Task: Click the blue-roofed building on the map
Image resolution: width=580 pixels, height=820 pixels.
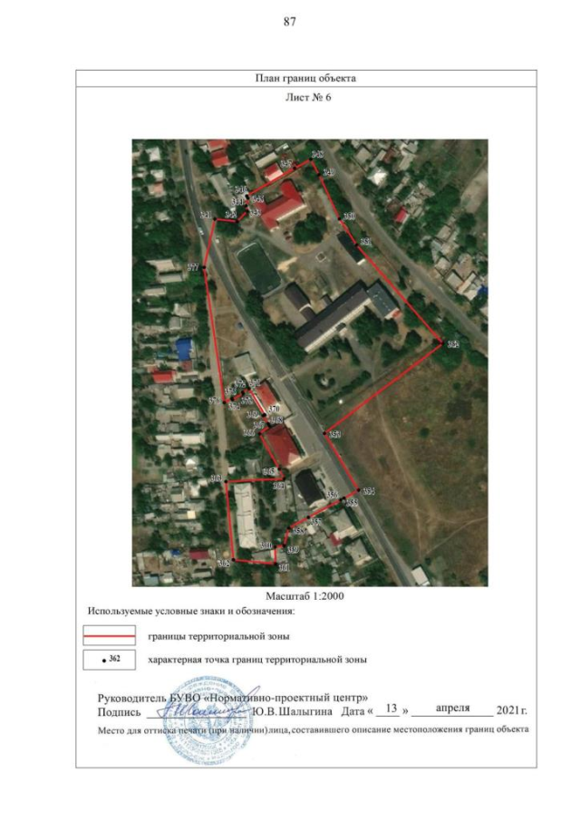Action: pyautogui.click(x=186, y=348)
